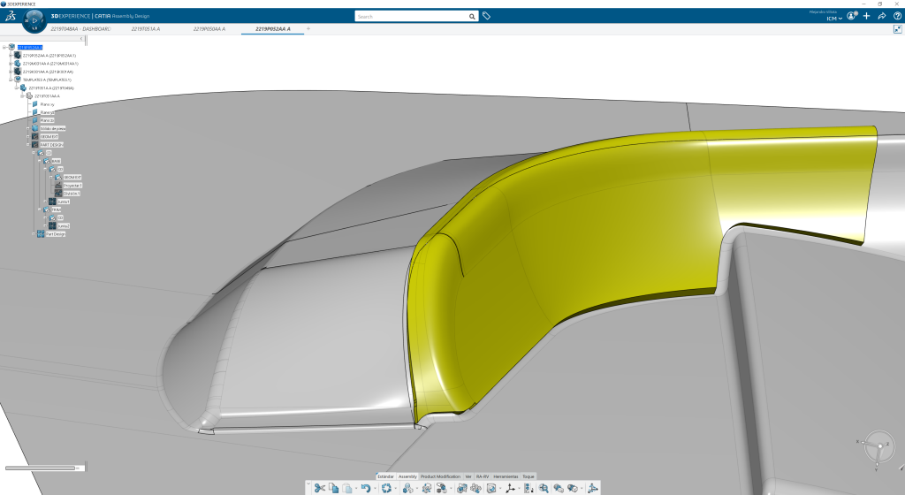Click the plus add icon in header
The image size is (905, 495).
866,16
